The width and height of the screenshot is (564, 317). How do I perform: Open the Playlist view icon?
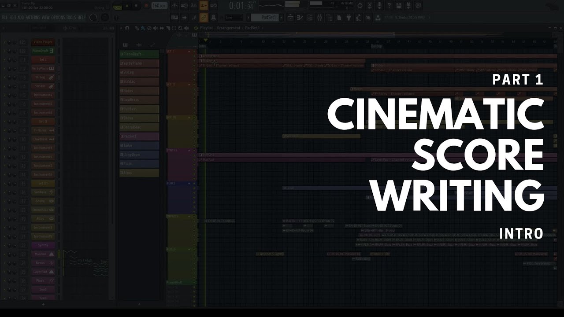(290, 18)
